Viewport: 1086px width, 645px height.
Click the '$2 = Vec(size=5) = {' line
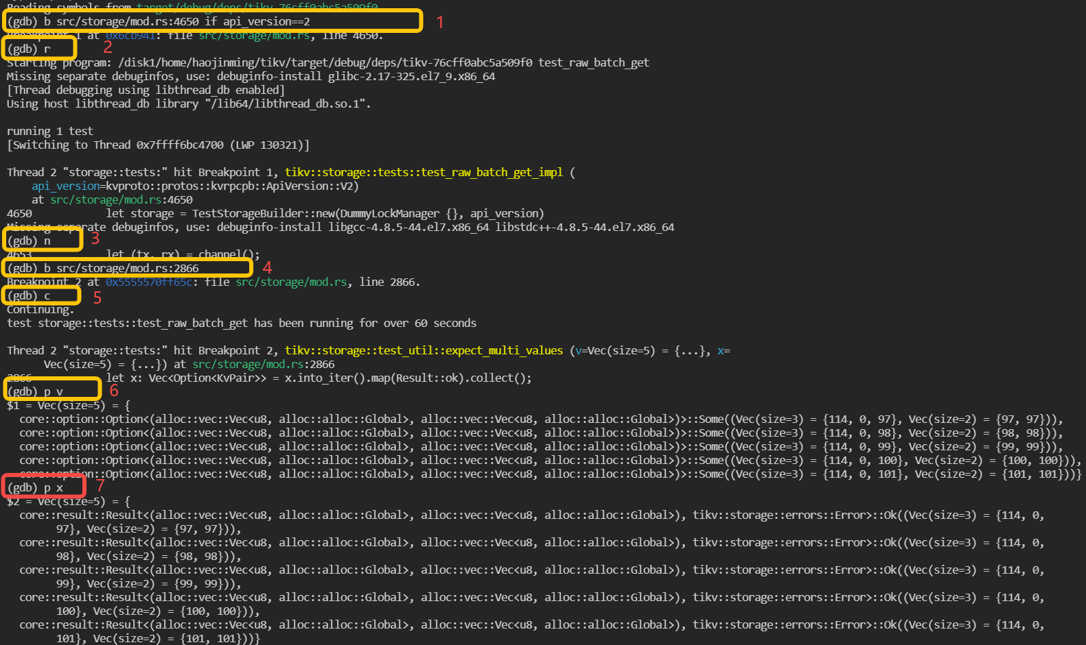pos(69,501)
